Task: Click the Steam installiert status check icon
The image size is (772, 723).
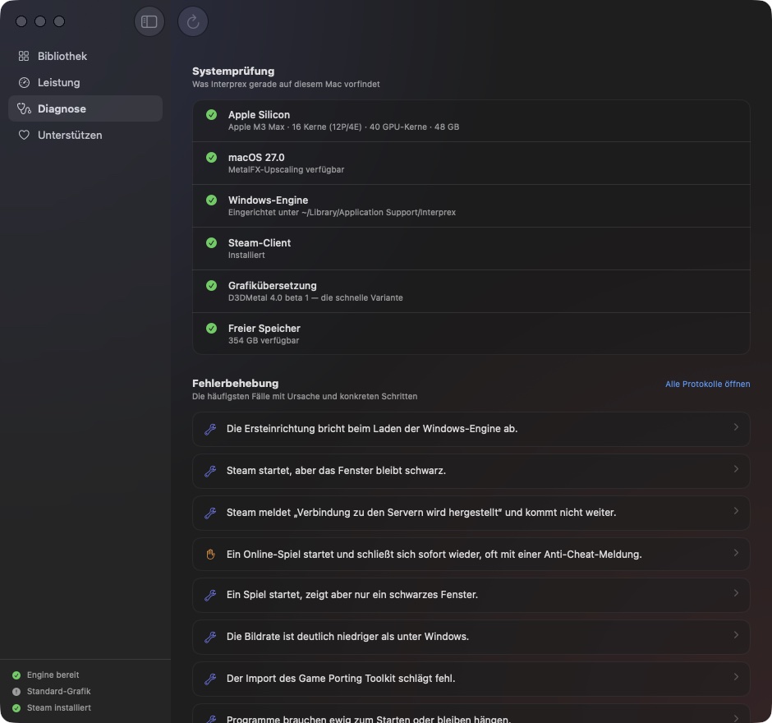Action: click(x=16, y=708)
